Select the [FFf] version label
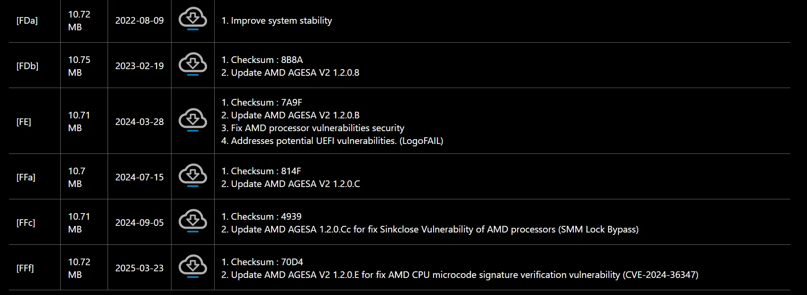 25,268
